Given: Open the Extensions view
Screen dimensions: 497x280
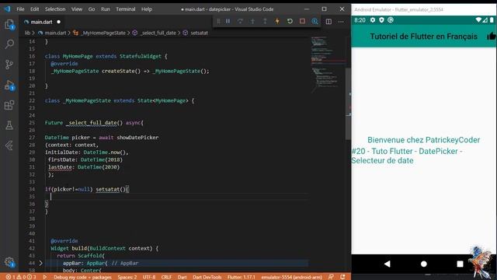Looking at the screenshot, I should point(9,105).
